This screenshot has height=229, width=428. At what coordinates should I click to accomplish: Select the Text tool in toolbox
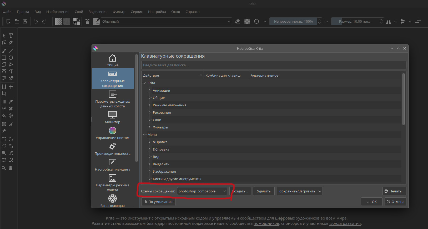[11, 36]
